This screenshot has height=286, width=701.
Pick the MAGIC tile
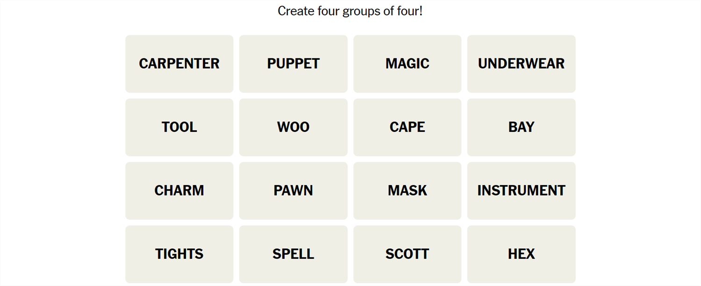407,64
